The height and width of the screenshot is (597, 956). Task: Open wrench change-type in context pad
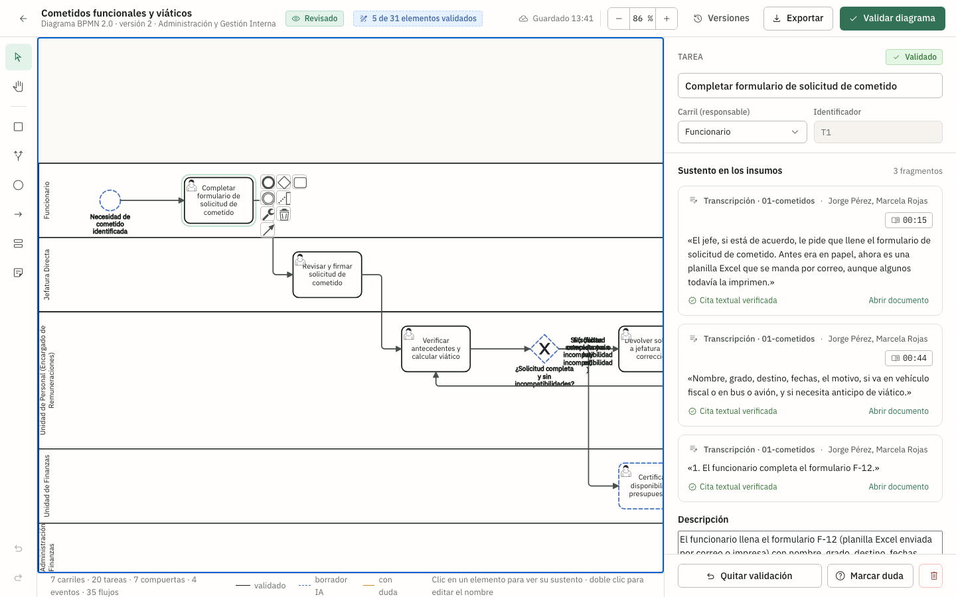click(268, 214)
